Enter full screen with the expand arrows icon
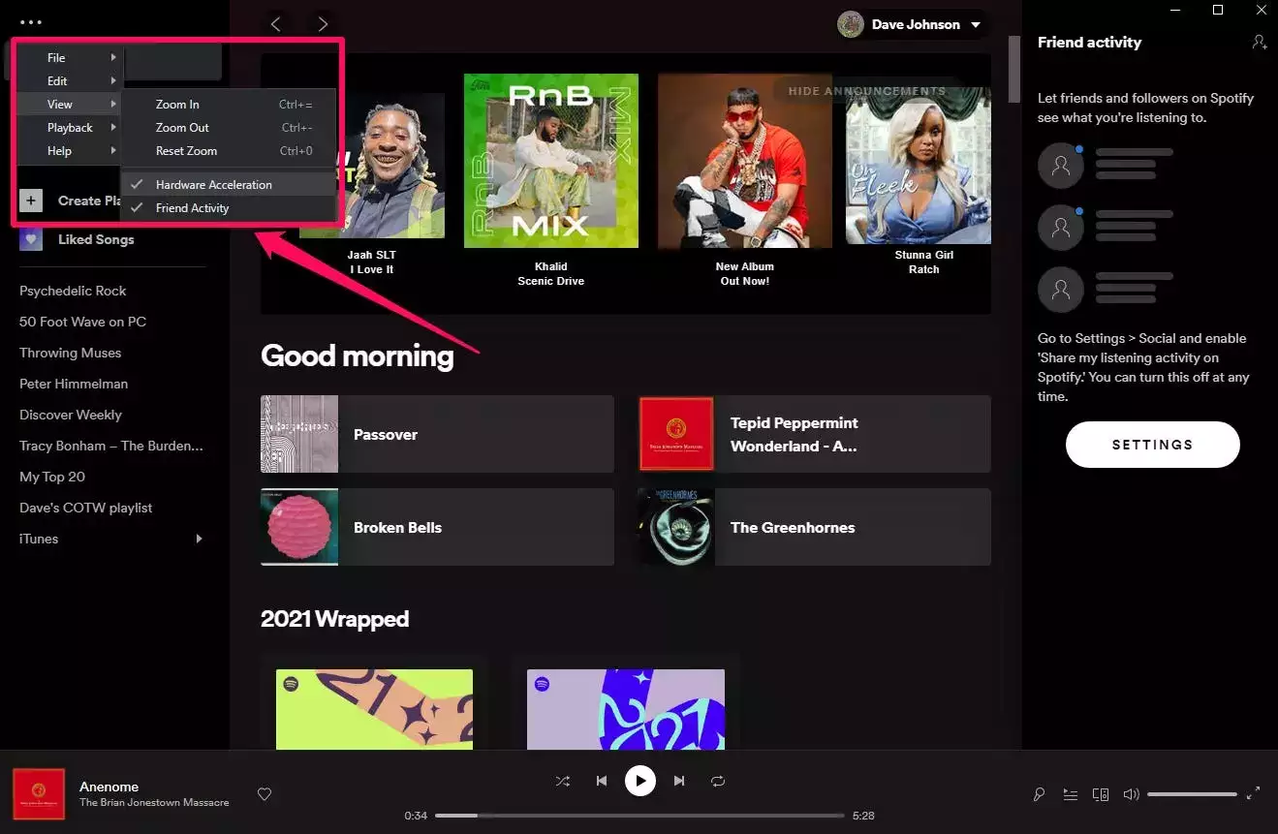The width and height of the screenshot is (1278, 834). (x=1253, y=793)
